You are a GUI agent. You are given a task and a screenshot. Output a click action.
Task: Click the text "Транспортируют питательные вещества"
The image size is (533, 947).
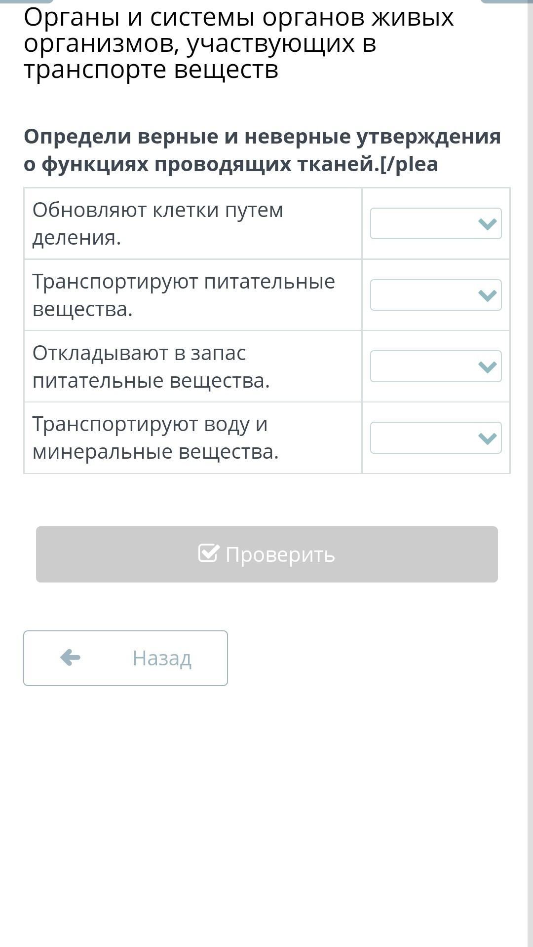click(184, 295)
